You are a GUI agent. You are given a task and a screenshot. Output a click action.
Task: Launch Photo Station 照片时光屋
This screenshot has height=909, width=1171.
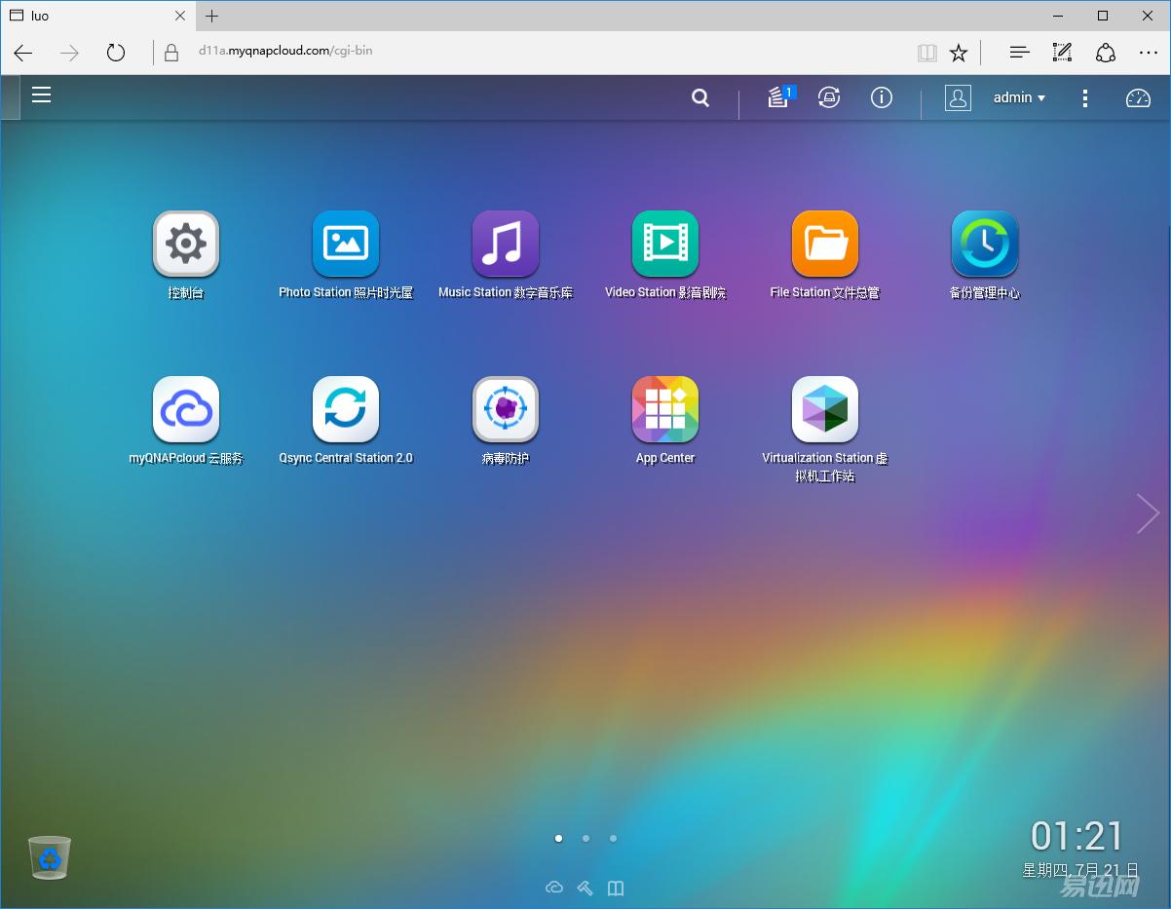(x=346, y=245)
